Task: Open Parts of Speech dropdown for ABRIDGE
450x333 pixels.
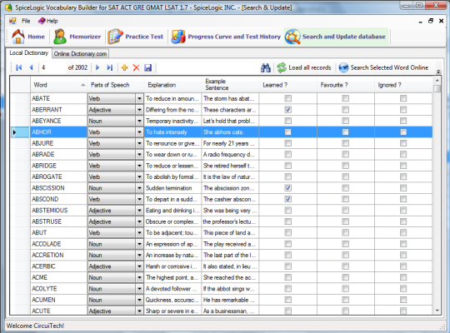Action: point(139,166)
